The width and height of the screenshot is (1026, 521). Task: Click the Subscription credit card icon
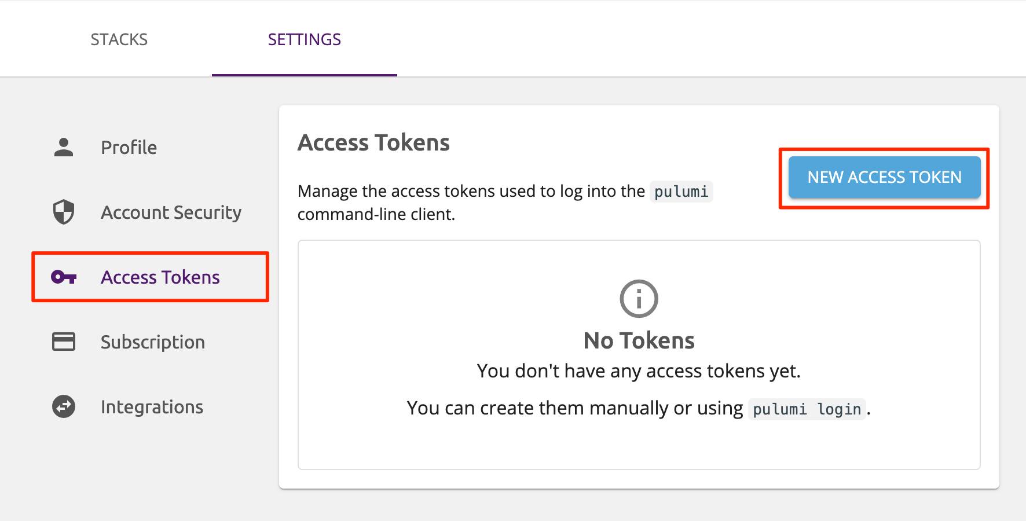click(63, 342)
